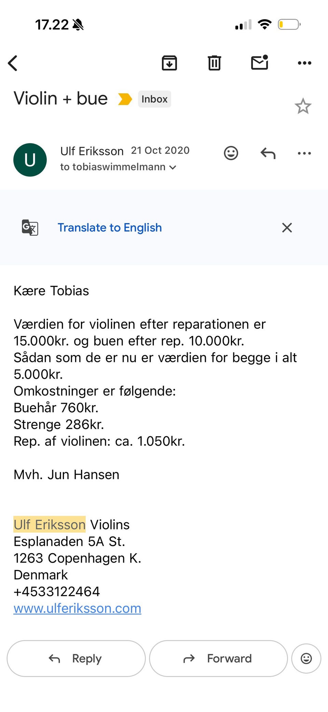328x712 pixels.
Task: Open the Google Translate icon
Action: coord(30,228)
